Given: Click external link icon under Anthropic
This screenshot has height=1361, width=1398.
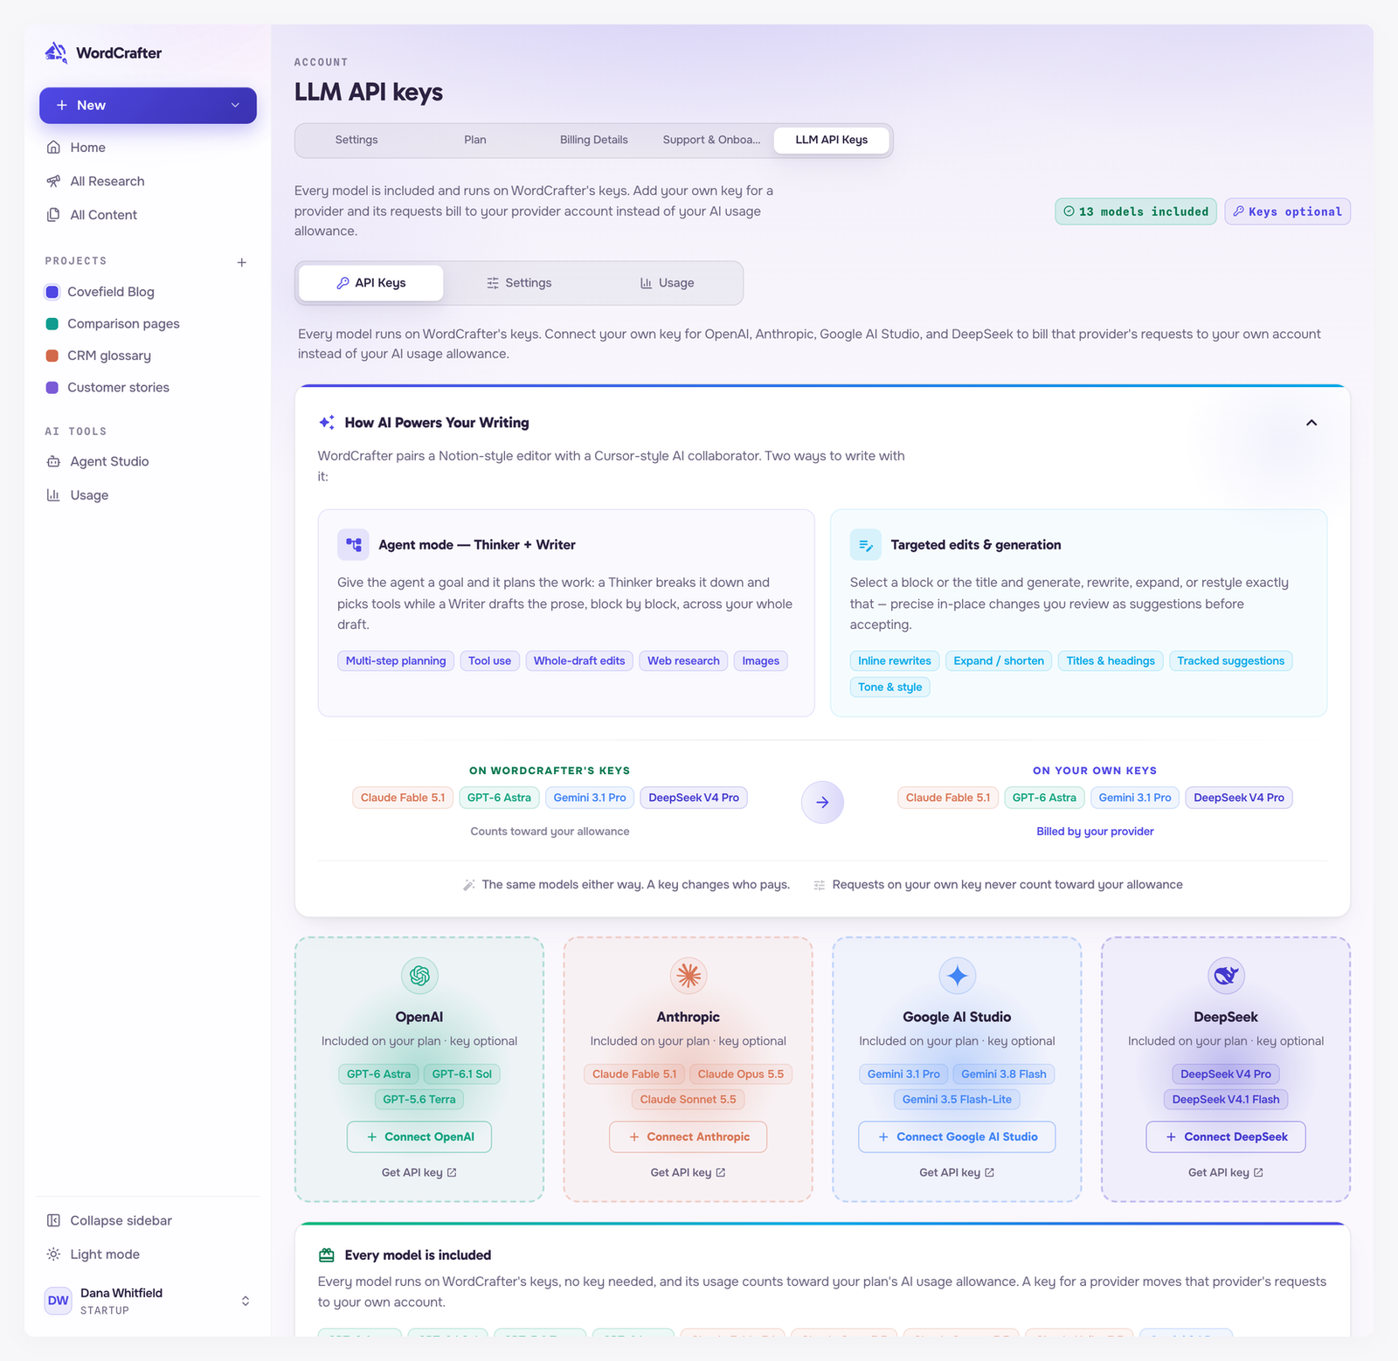Looking at the screenshot, I should [x=721, y=1172].
